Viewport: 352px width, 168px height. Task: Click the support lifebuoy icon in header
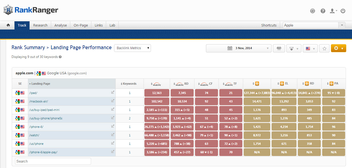(313, 11)
